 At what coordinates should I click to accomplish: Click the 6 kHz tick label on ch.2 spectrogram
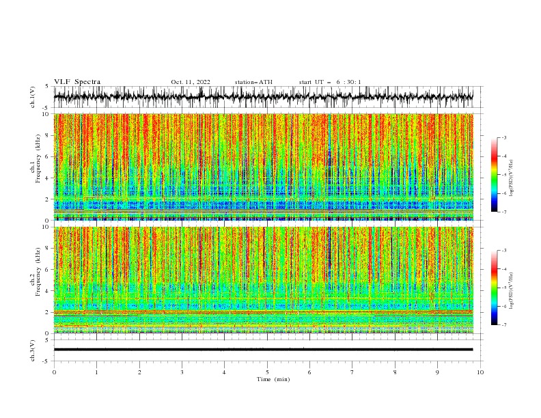pos(48,270)
